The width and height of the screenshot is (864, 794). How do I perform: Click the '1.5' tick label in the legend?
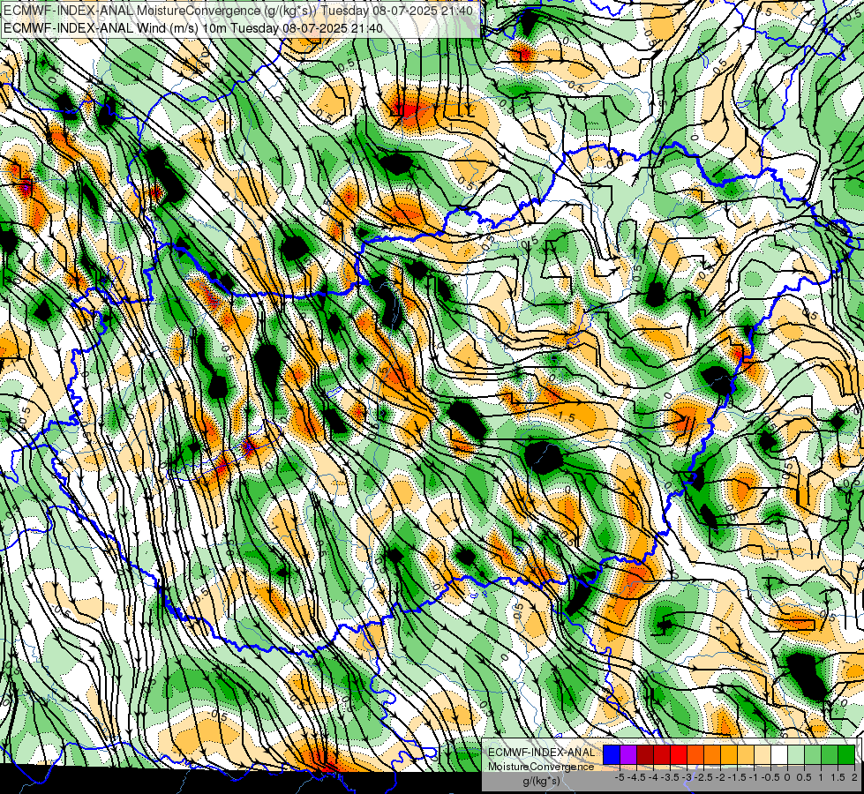(x=838, y=777)
